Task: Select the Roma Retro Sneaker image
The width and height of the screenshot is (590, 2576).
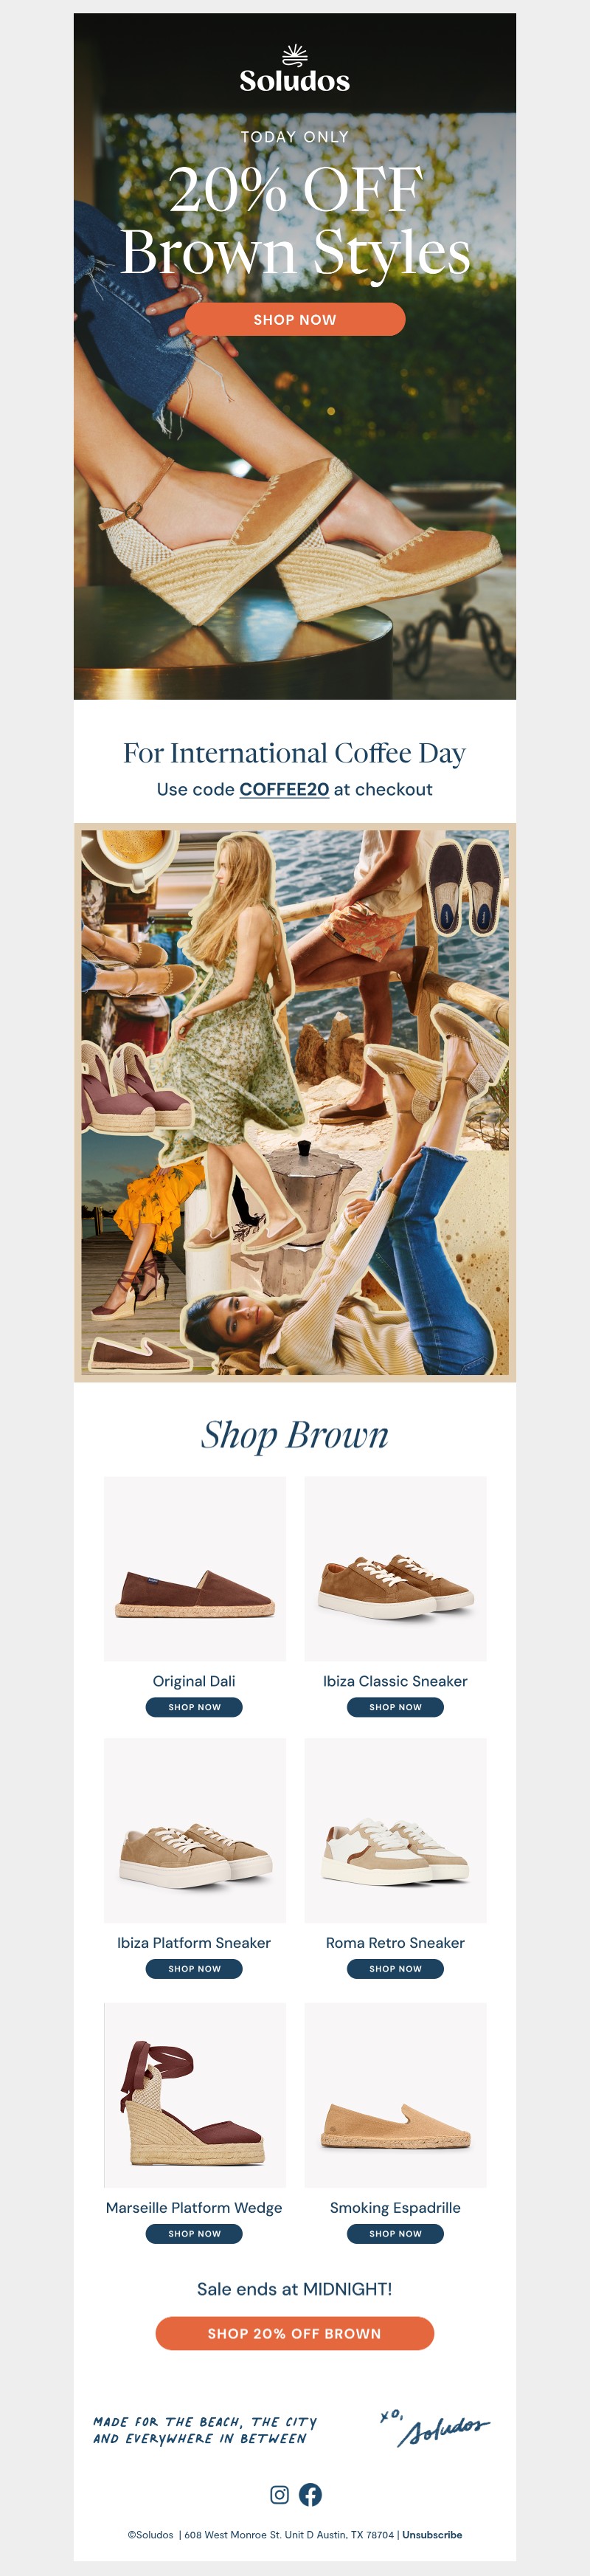Action: coord(395,1830)
